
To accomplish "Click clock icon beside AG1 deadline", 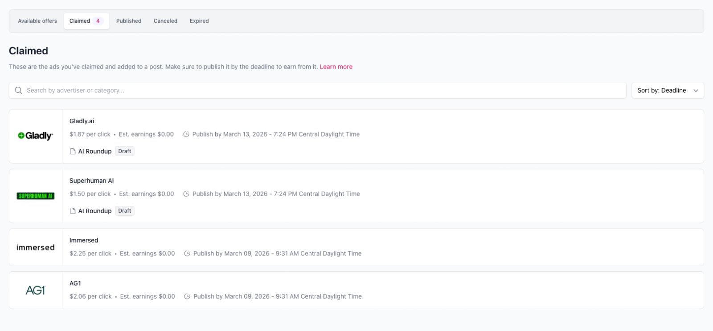I will pos(187,296).
